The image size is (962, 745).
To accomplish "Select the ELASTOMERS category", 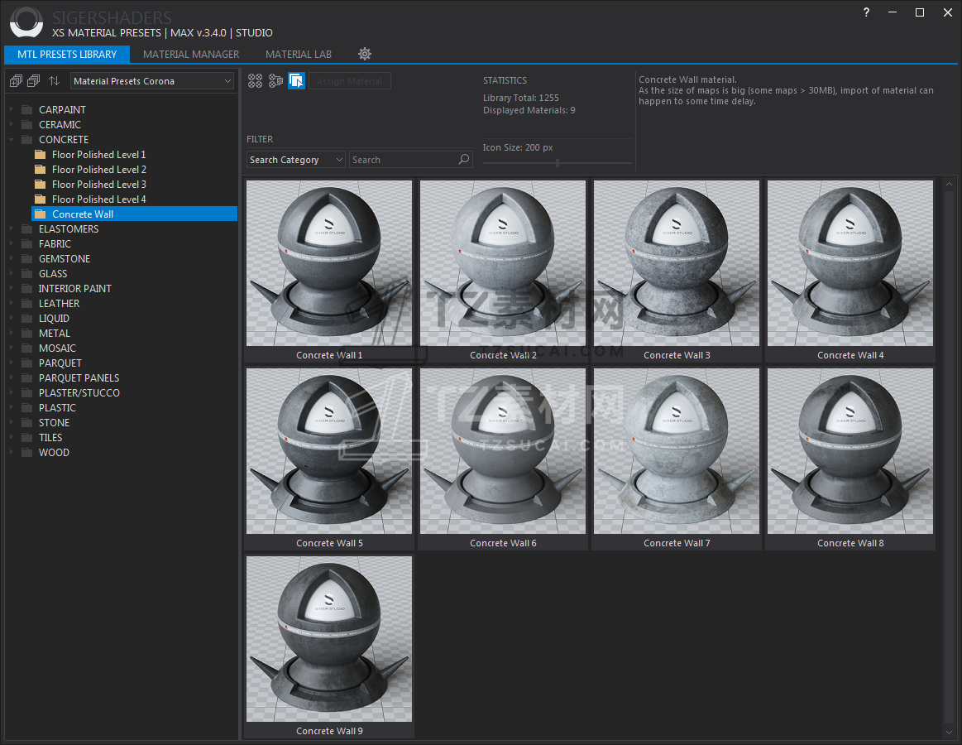I will pos(69,229).
